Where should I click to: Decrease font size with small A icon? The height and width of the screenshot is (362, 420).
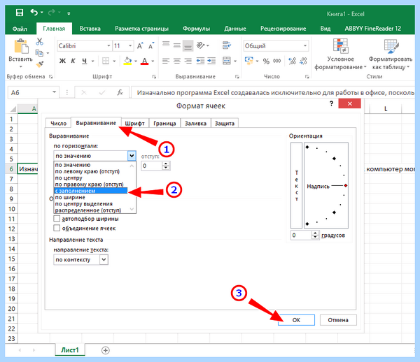pos(151,45)
